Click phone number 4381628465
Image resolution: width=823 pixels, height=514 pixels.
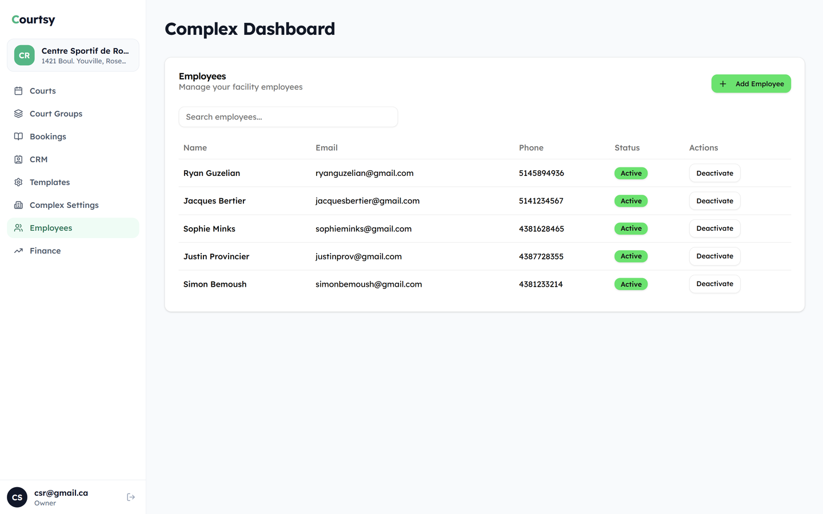pyautogui.click(x=541, y=229)
